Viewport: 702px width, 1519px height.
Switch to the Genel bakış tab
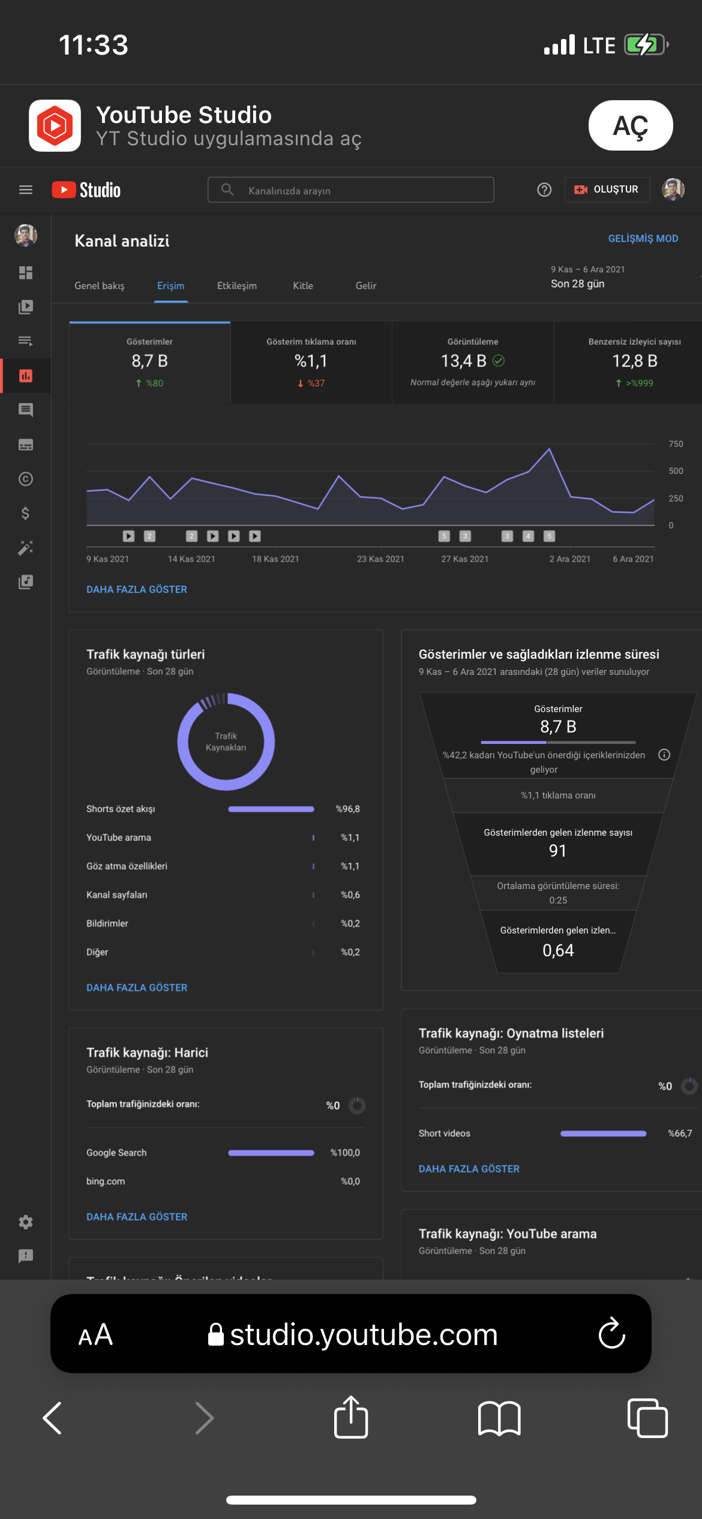tap(100, 286)
